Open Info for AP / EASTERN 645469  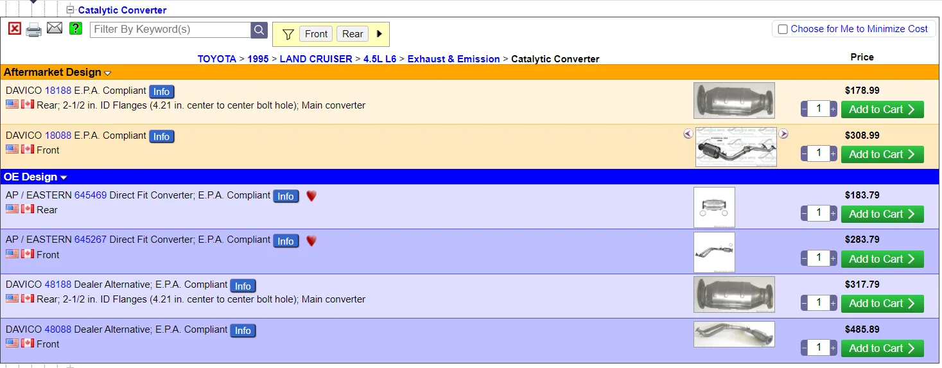tap(286, 197)
